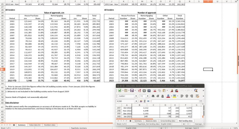Toggle Bold formatting
Screen dimensions: 239x129
click(153, 96)
